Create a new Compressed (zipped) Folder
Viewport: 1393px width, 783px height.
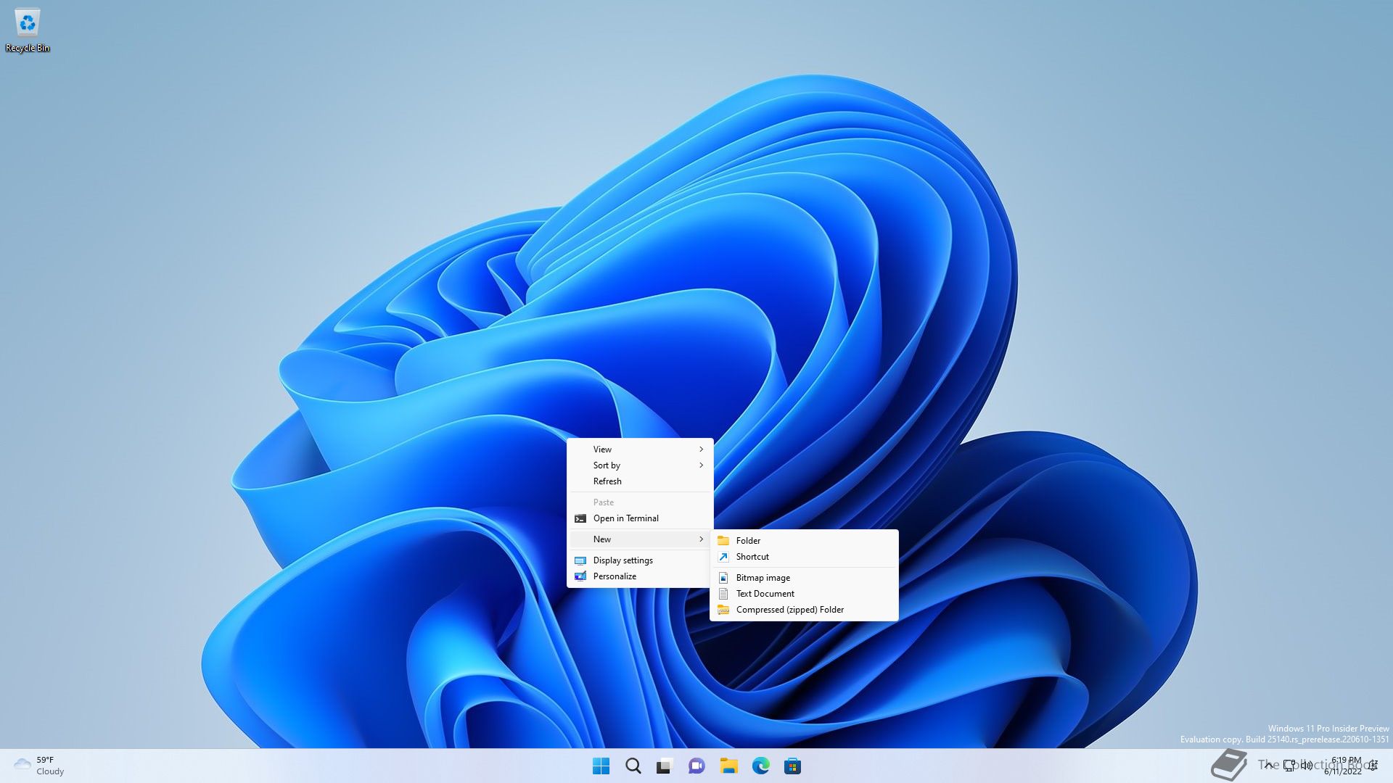click(804, 610)
